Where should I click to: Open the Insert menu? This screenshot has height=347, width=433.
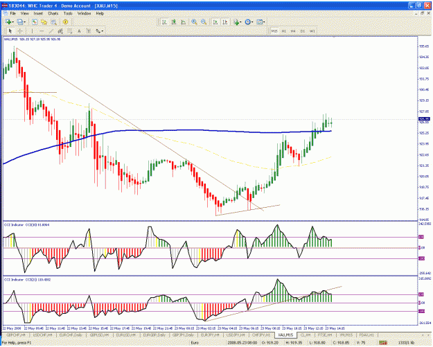(x=38, y=13)
